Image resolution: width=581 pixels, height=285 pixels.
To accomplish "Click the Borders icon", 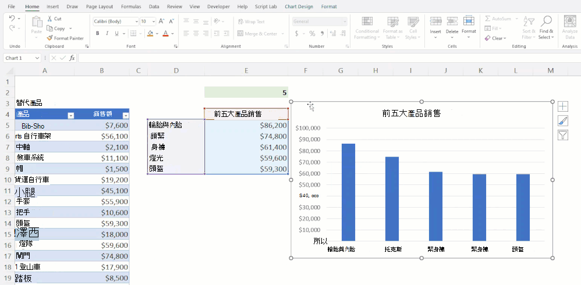I will point(133,34).
